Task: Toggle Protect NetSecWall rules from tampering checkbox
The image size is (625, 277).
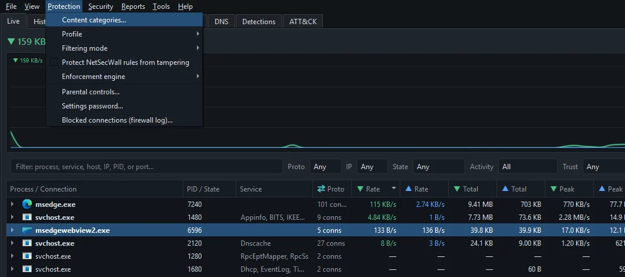Action: (x=54, y=62)
